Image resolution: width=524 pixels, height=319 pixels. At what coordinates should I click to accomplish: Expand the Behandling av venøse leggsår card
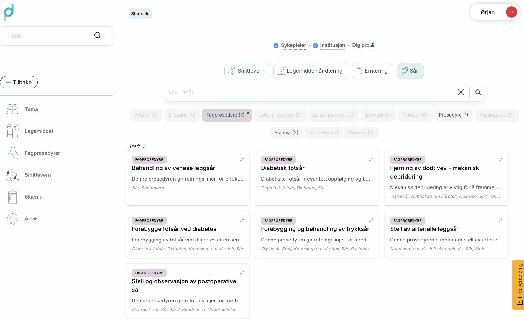(242, 159)
